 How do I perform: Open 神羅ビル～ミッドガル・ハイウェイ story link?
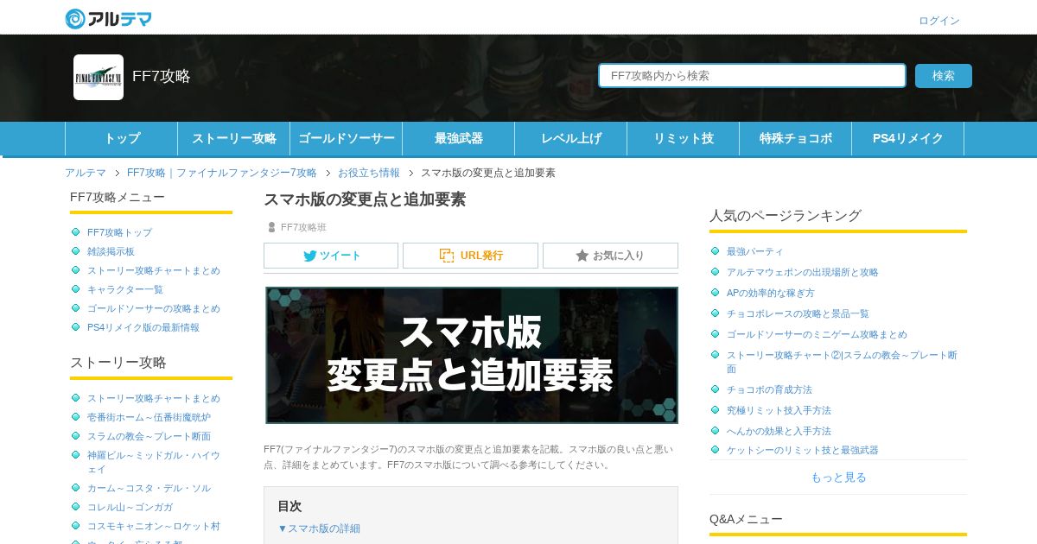click(x=153, y=462)
